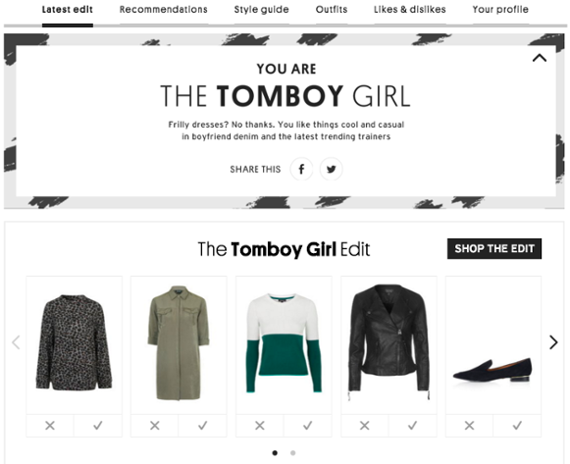Screen dimensions: 570x464
Task: Click the SHOP THE EDIT button
Action: pos(494,248)
